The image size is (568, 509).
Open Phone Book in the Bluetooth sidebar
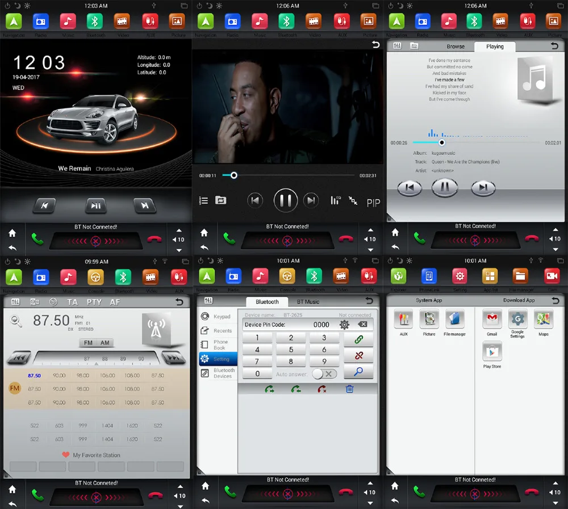218,344
